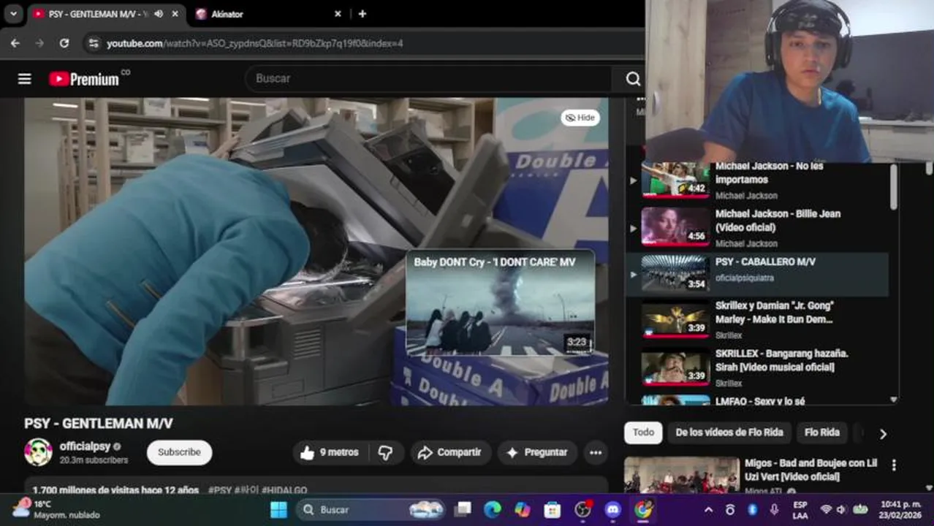
Task: Switch to Chrome taskbar icon
Action: point(643,509)
